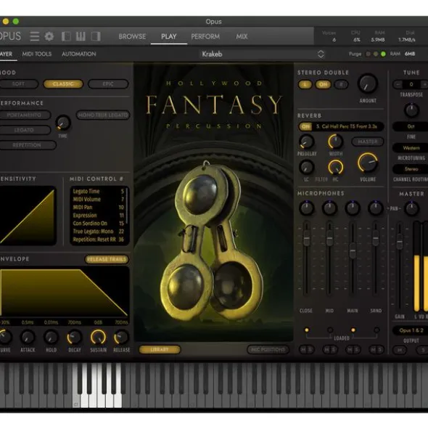
Task: Switch to the Browse tab
Action: (x=132, y=36)
